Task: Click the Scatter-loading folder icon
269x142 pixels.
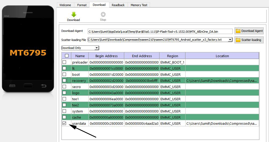Action: (238, 40)
